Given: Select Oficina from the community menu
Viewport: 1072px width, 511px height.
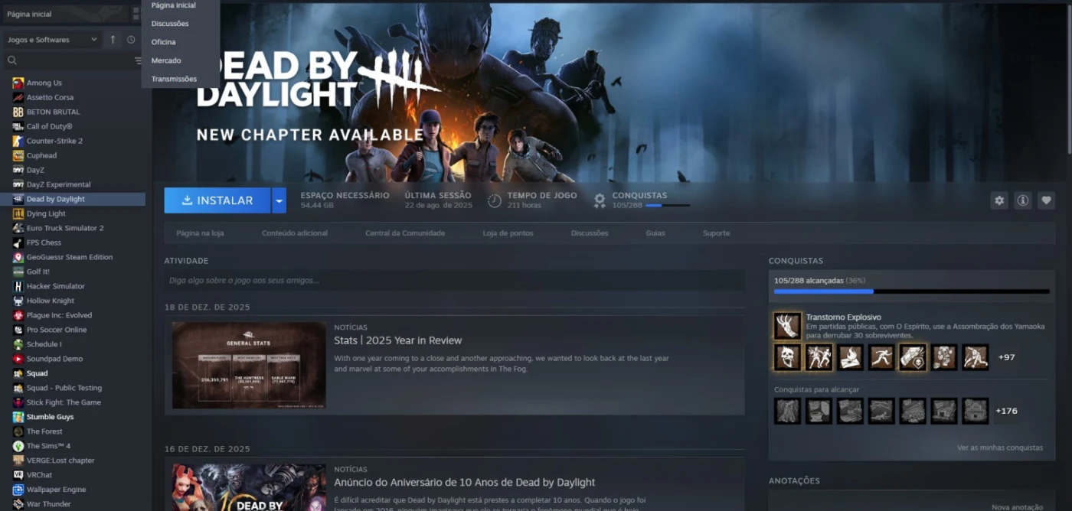Looking at the screenshot, I should point(163,42).
